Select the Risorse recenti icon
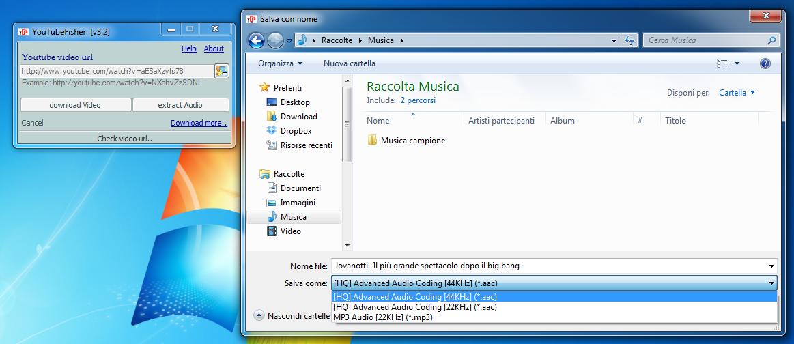 pyautogui.click(x=272, y=145)
